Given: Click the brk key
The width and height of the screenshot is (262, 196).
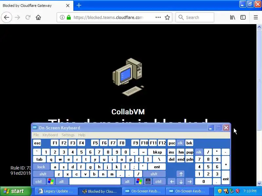Looking at the screenshot, I should click(189, 143).
